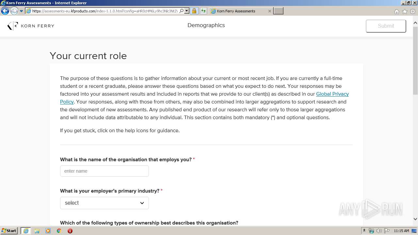Image resolution: width=418 pixels, height=235 pixels.
Task: Click the red shield taskbar icon
Action: (70, 231)
